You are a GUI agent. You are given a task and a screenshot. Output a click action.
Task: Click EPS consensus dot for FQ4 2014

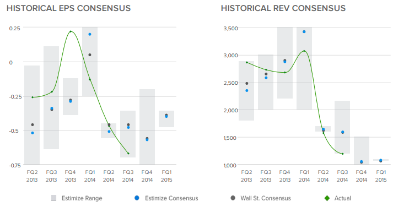(147, 139)
